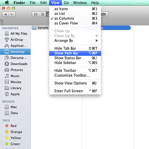
Task: Select the Yellow tag
Action: (x=15, y=138)
